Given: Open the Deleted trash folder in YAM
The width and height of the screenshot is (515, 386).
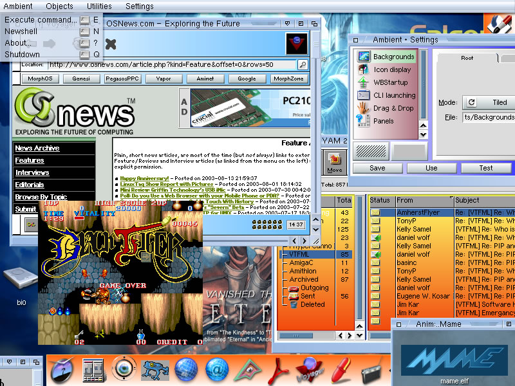Looking at the screenshot, I should click(x=308, y=304).
